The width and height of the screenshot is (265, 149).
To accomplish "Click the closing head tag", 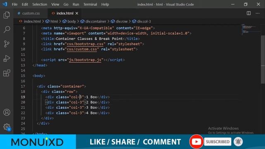I will coord(40,65).
